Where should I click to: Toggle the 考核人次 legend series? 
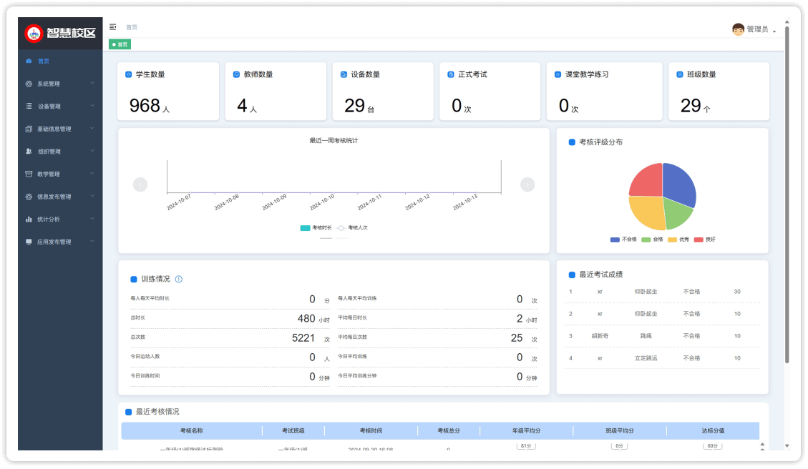352,228
